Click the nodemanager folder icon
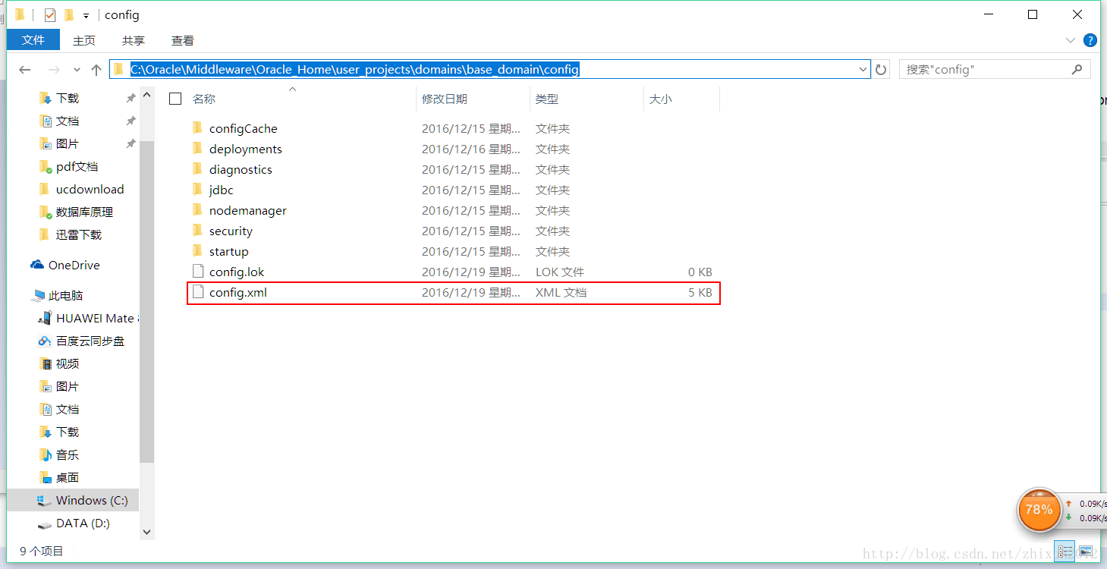Viewport: 1107px width, 569px height. click(198, 210)
